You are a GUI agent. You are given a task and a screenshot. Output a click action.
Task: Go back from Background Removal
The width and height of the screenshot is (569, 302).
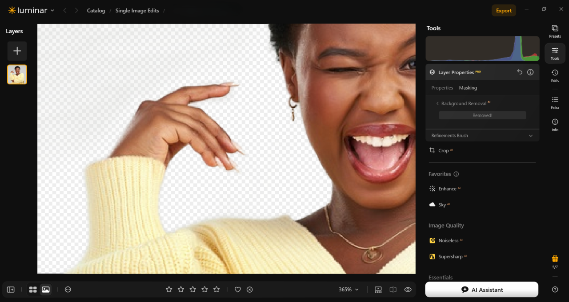(x=437, y=103)
